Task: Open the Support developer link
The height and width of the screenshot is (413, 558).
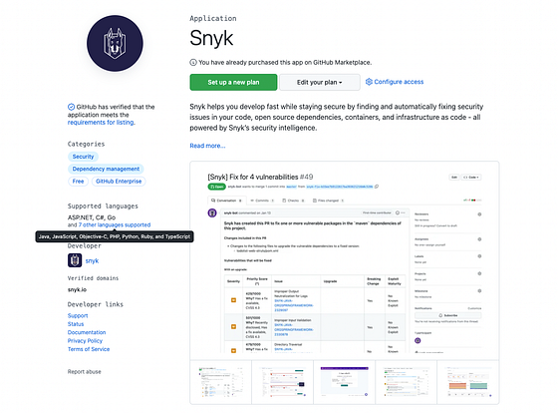Action: pos(78,315)
